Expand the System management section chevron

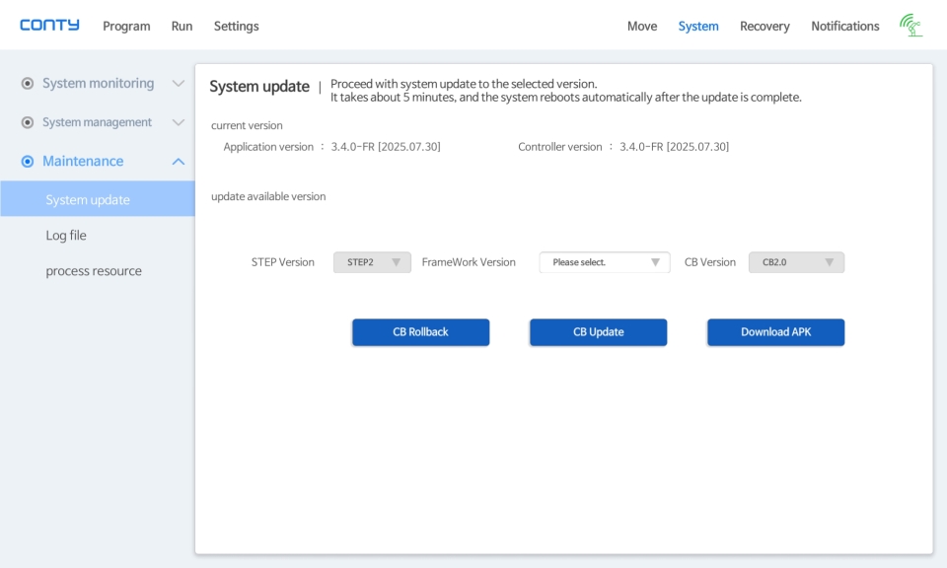pyautogui.click(x=179, y=122)
